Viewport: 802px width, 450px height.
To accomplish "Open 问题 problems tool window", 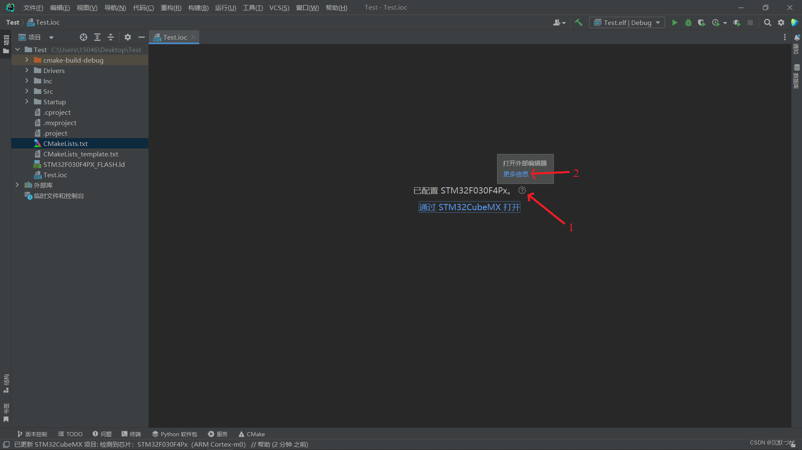I will (102, 434).
